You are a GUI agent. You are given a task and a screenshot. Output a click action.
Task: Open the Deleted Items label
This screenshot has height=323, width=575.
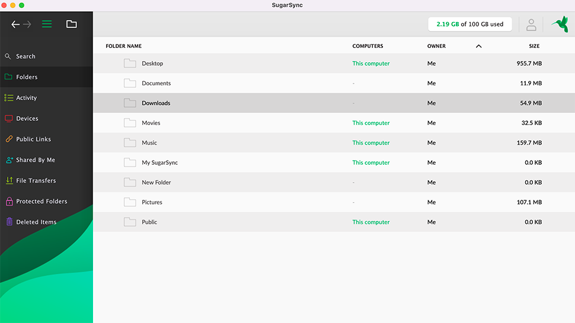(x=36, y=222)
